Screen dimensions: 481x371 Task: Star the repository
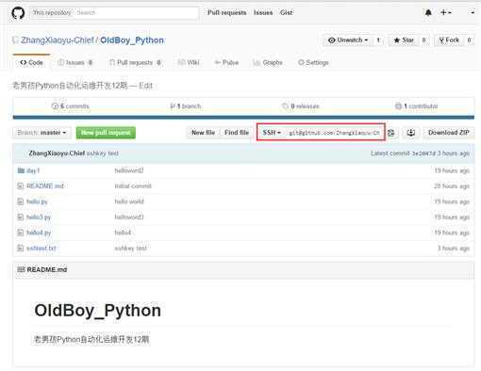pos(404,40)
